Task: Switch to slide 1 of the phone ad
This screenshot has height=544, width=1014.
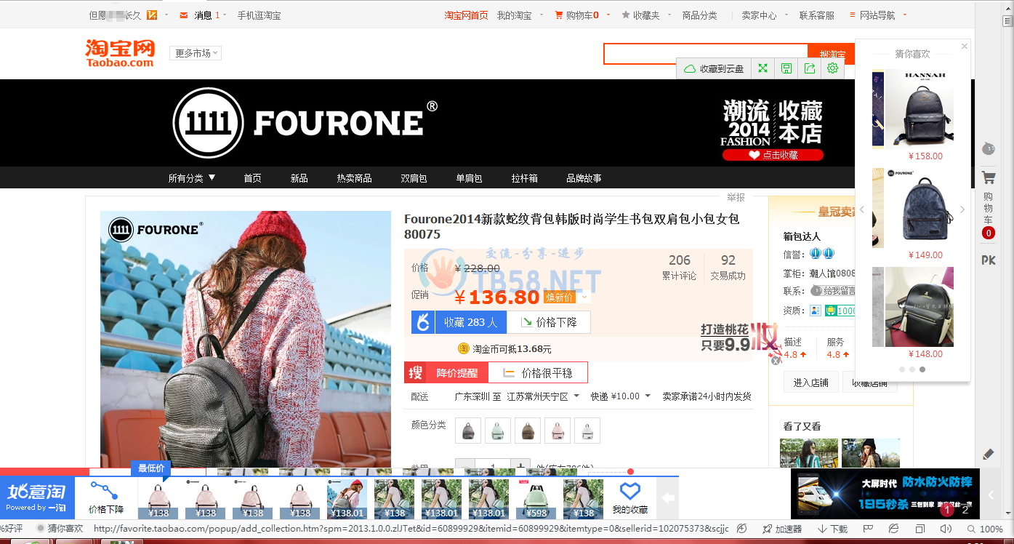Action: 946,510
